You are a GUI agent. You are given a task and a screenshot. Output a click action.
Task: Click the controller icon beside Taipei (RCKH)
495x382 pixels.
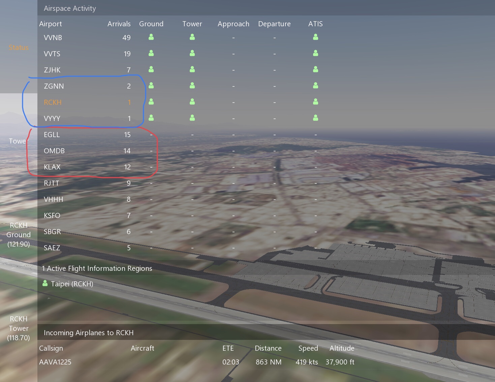[45, 283]
